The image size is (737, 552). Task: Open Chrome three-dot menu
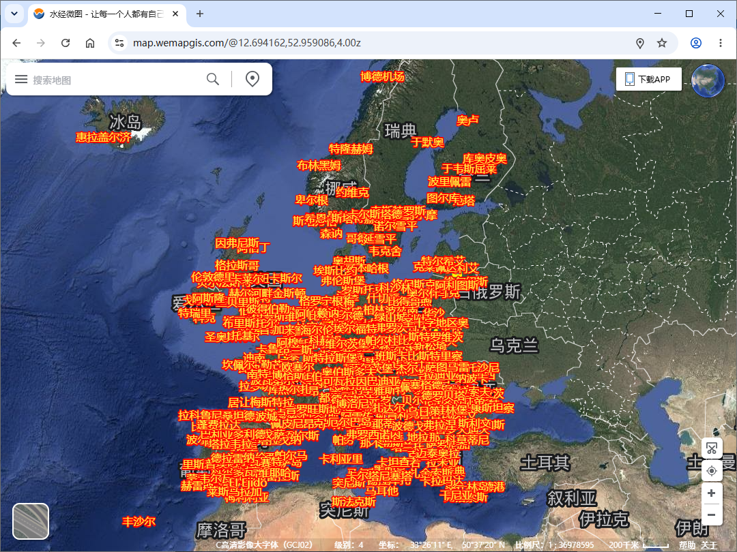[720, 43]
